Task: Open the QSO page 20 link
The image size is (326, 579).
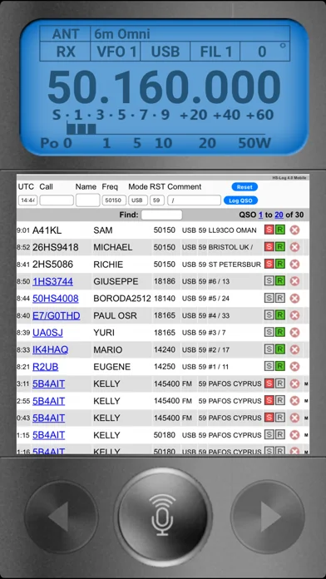Action: [x=279, y=215]
